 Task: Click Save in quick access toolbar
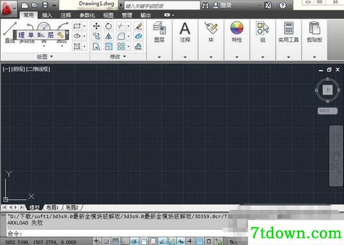[45, 5]
